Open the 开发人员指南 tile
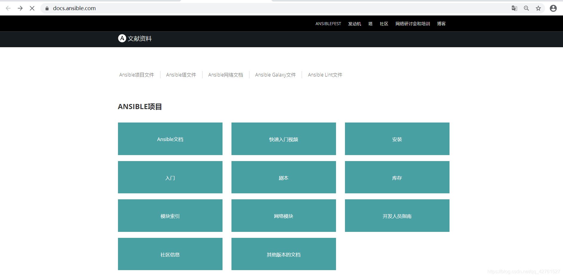 tap(397, 215)
